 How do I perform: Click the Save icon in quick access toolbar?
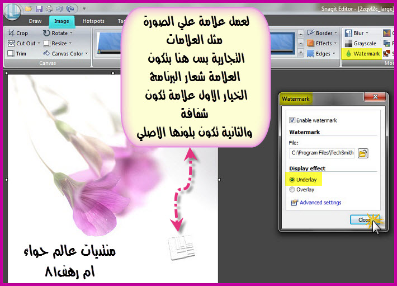pos(38,8)
